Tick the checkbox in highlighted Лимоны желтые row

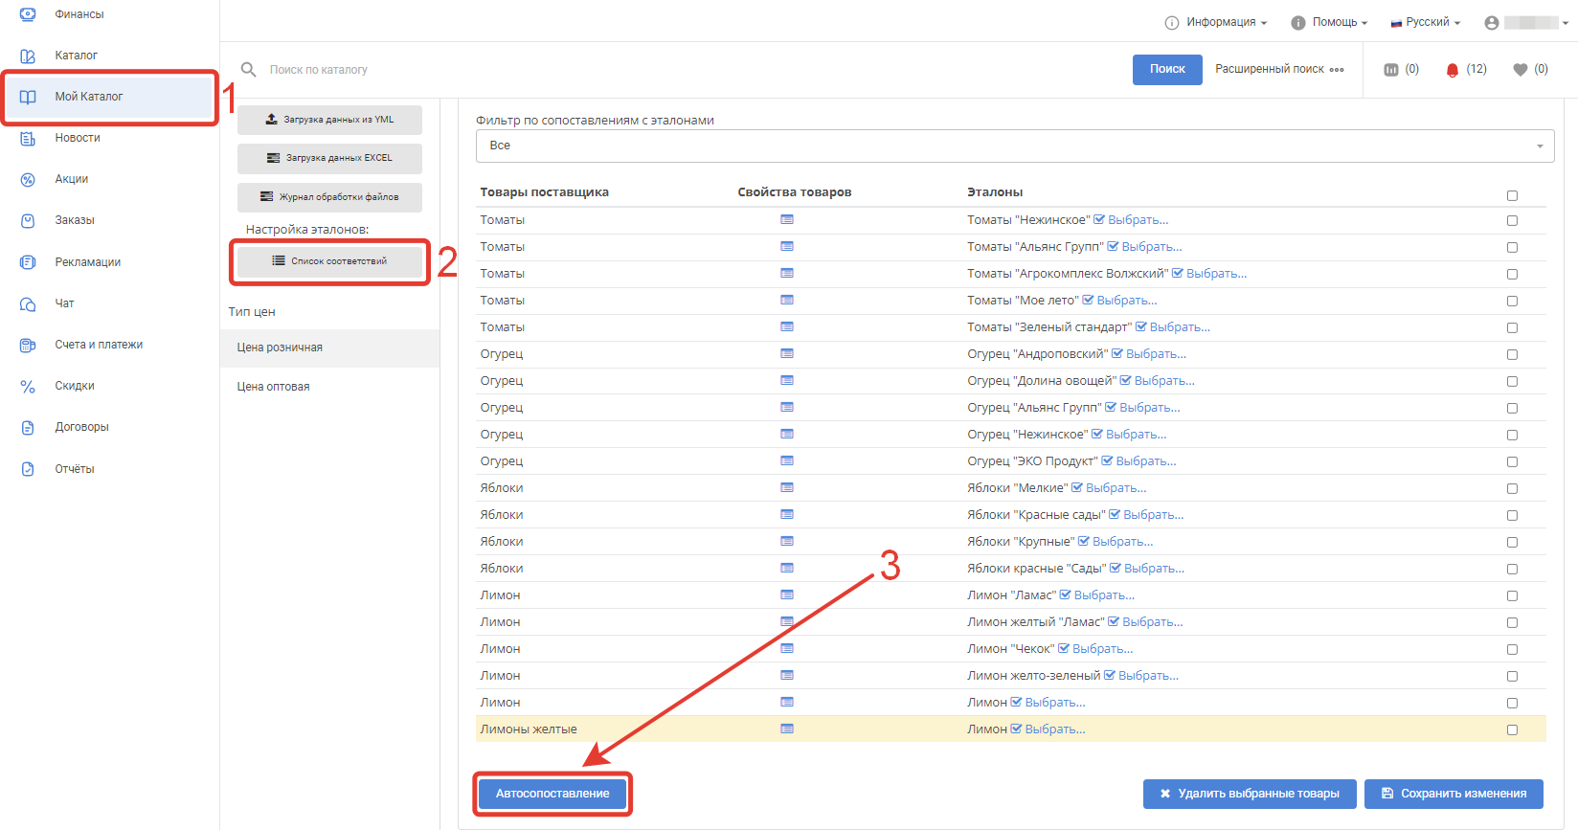(x=1512, y=729)
